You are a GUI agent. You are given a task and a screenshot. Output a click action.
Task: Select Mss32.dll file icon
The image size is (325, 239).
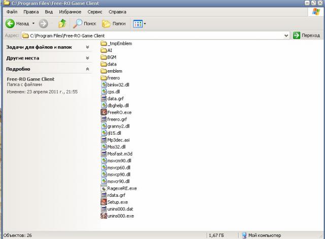(104, 146)
